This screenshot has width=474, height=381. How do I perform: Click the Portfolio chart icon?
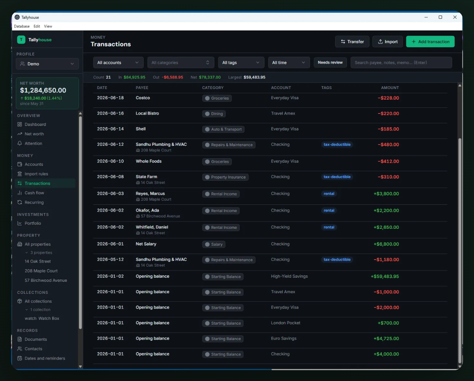pos(20,223)
